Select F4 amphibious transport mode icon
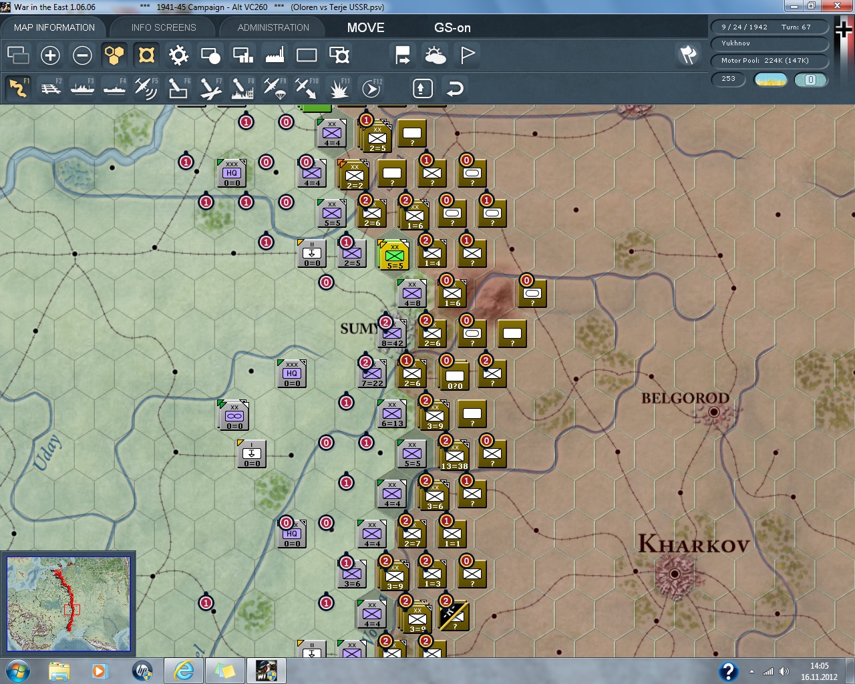Viewport: 855px width, 684px height. point(115,88)
